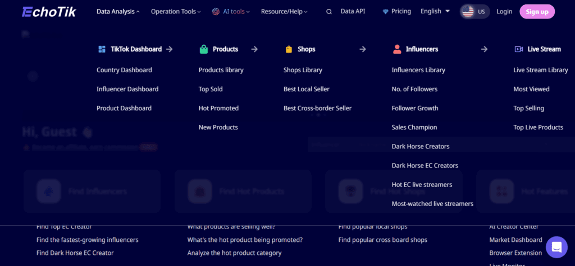
Task: Click the Live Stream camera icon
Action: [518, 49]
